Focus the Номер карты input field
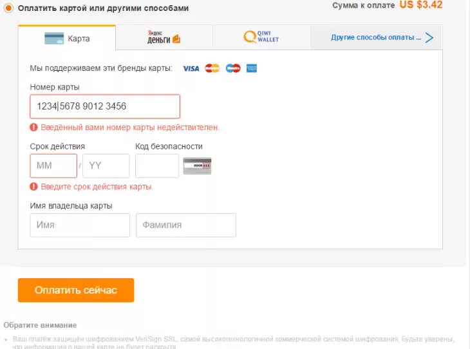This screenshot has height=349, width=470. tap(105, 106)
